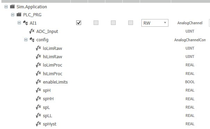The image size is (210, 129).
Task: Collapse the AI1 tree node
Action: click(x=19, y=23)
